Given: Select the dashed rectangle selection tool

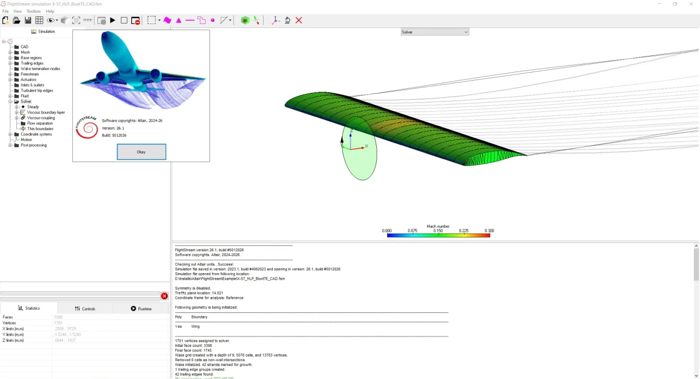Looking at the screenshot, I should click(x=151, y=20).
